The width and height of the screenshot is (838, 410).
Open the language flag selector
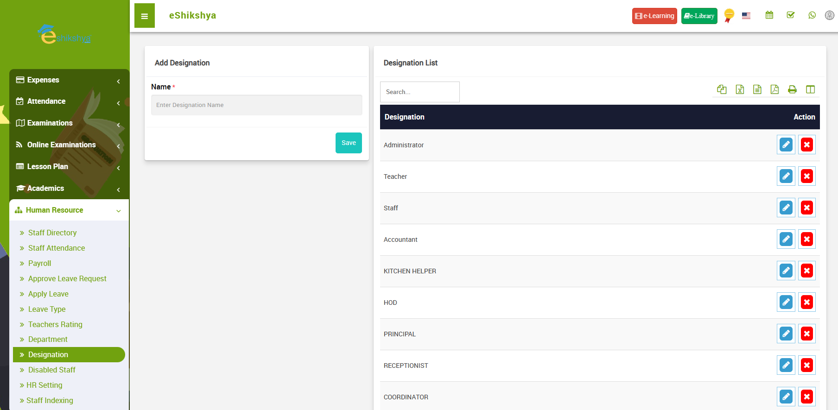[x=746, y=16]
